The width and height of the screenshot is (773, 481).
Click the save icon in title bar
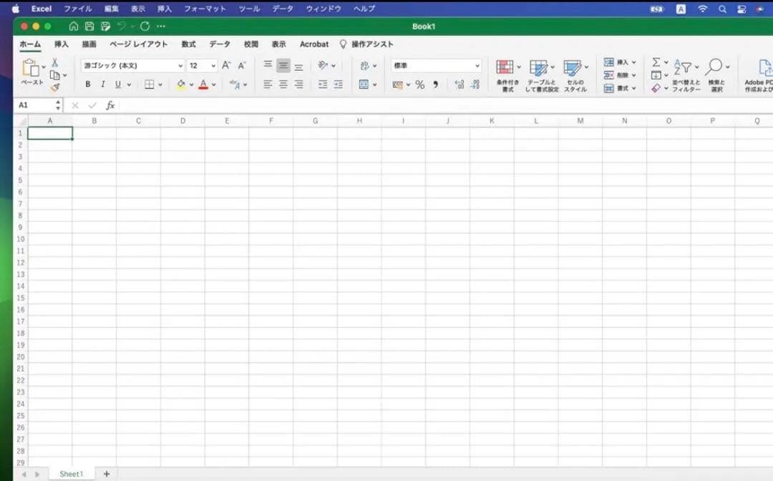point(89,26)
